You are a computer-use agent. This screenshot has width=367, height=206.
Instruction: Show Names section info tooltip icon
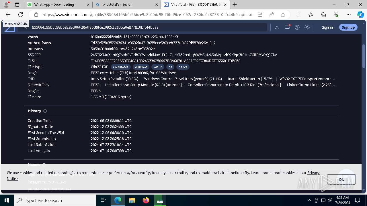(44, 165)
